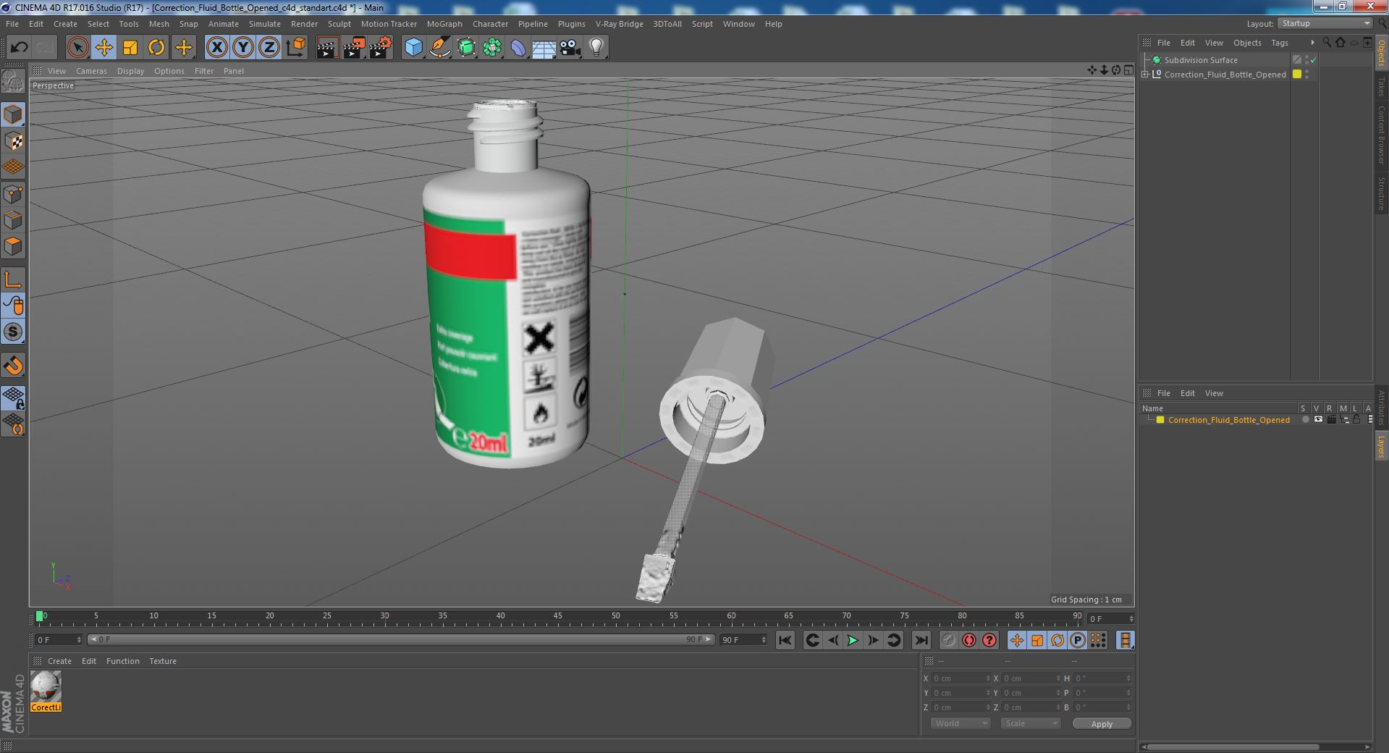Add a Floor environment object
This screenshot has width=1389, height=753.
click(x=544, y=48)
